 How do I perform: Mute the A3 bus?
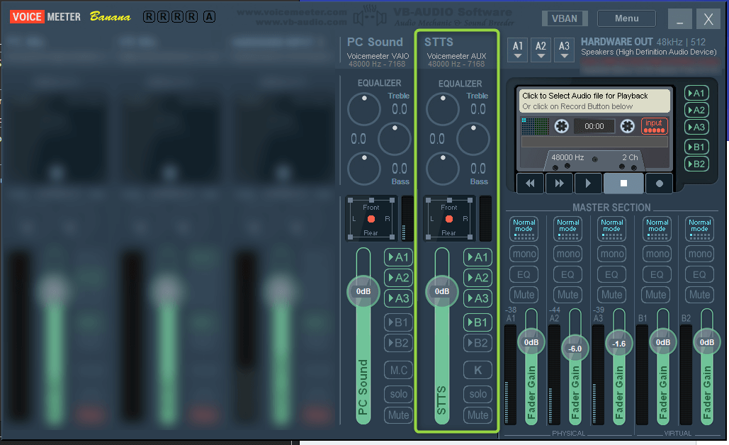(x=612, y=294)
